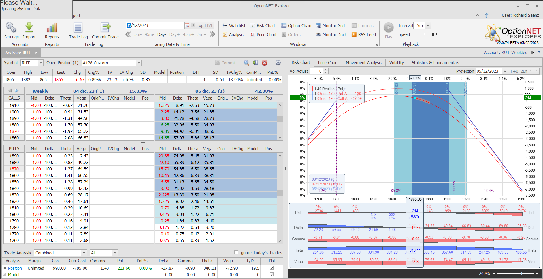Enable Ignore Today's Trades checkbox
Screen dimensions: 543x279
pyautogui.click(x=236, y=252)
